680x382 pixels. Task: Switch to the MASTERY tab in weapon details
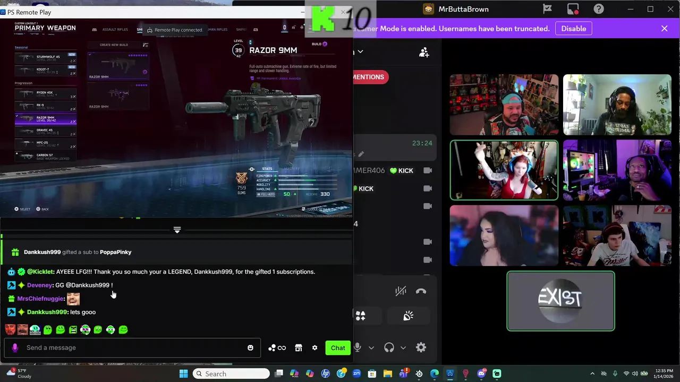(292, 169)
